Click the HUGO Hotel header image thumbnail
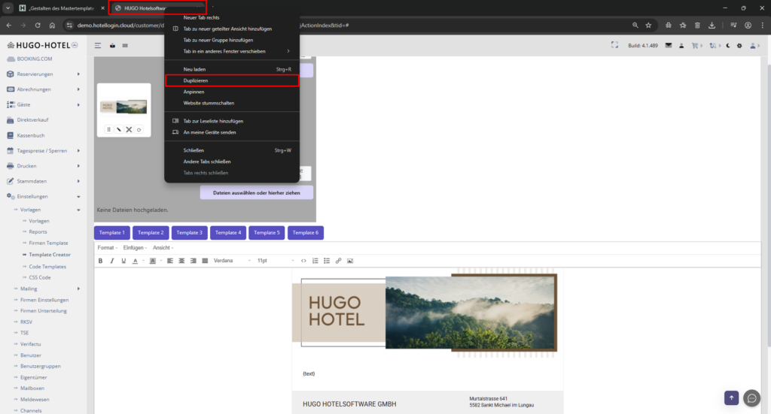Screen dimensions: 771x414 [124, 107]
